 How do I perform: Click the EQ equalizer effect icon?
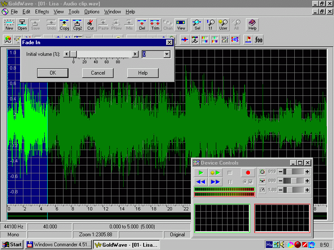[235, 40]
